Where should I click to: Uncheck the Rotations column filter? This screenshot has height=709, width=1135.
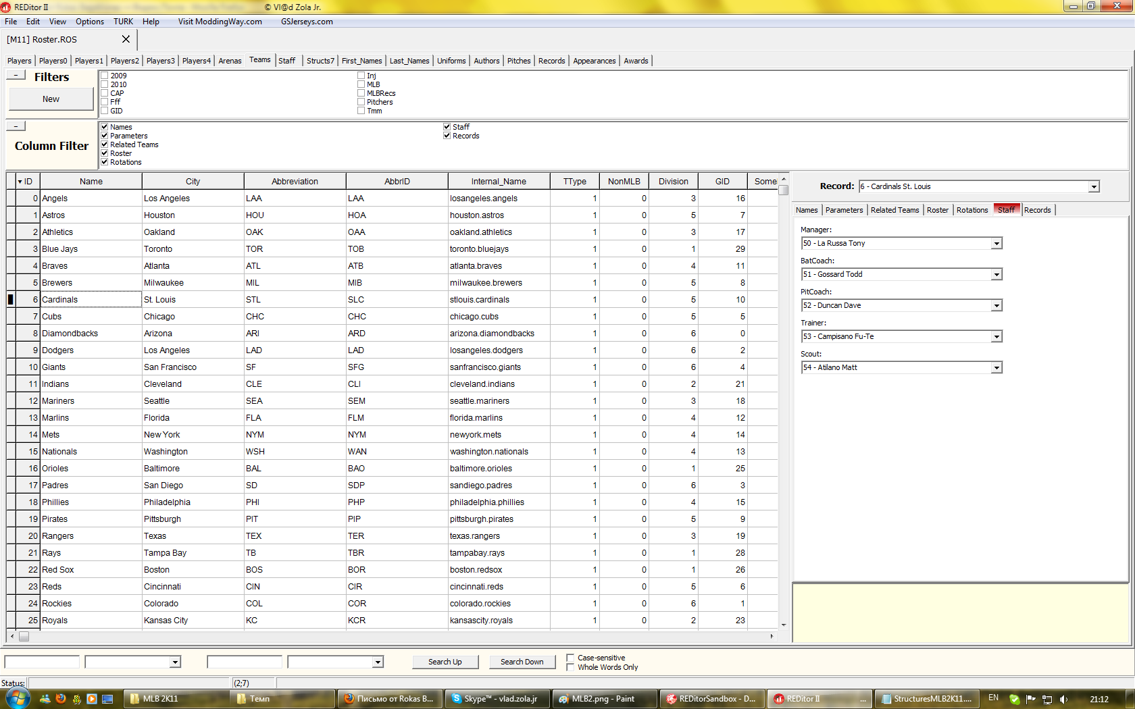click(105, 162)
